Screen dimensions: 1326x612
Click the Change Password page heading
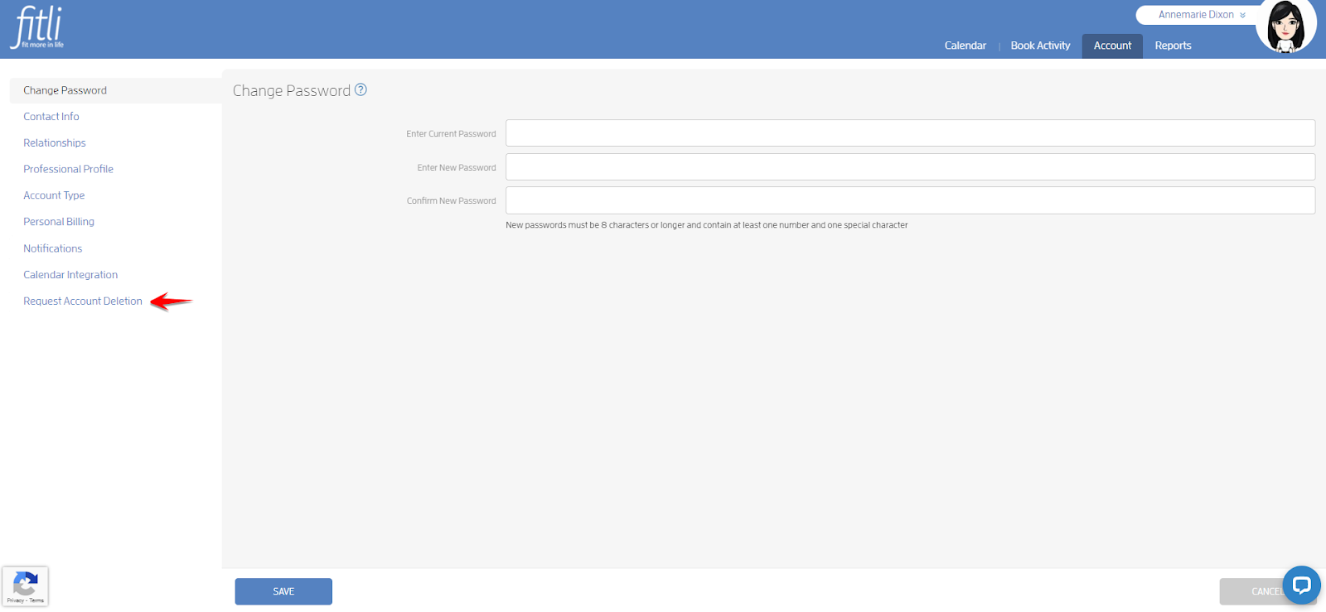coord(292,91)
